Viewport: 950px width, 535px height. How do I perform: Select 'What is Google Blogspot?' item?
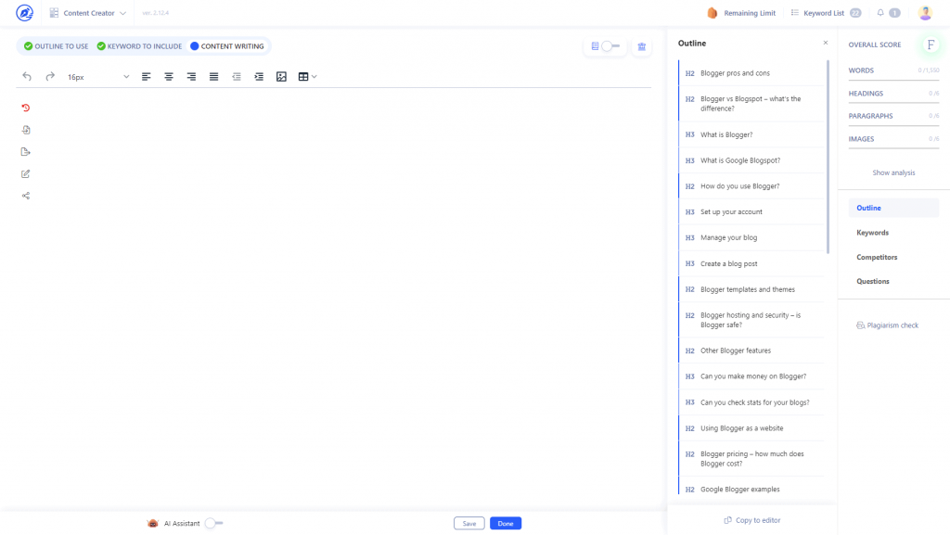(751, 160)
